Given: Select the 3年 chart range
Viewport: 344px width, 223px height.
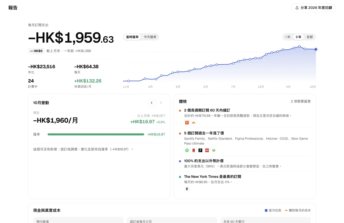Looking at the screenshot, I should 298,37.
